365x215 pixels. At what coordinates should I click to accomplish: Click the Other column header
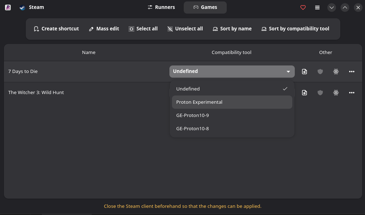(x=326, y=53)
